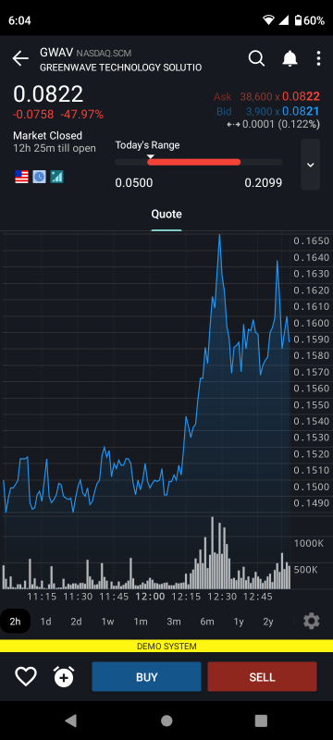Image resolution: width=333 pixels, height=740 pixels.
Task: Select the Quote tab
Action: pyautogui.click(x=166, y=215)
